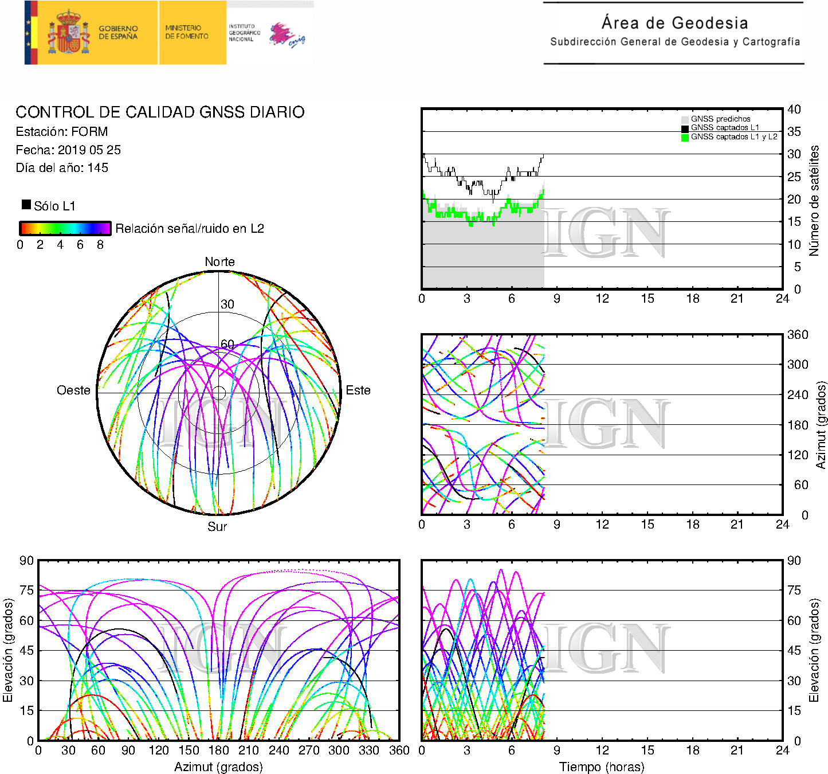Click the green GNSS captados L1 y L2 marker
Screen dimensions: 828x774
click(x=685, y=138)
